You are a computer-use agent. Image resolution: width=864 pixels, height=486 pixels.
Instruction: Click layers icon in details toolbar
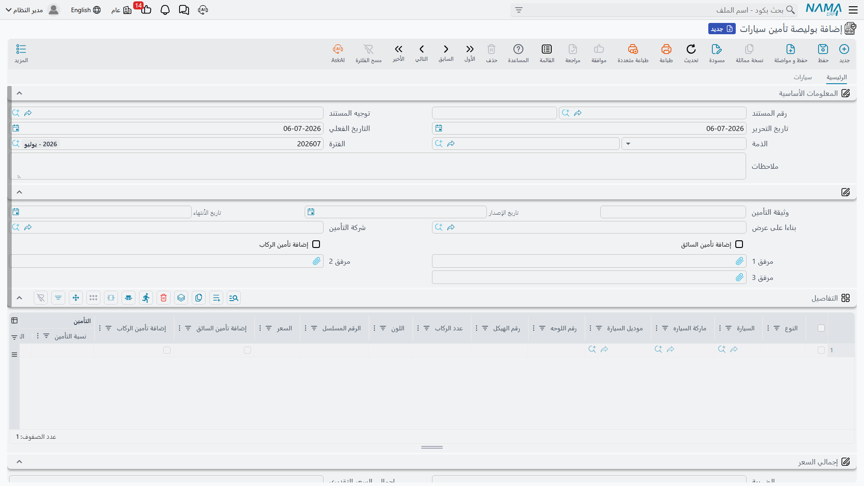point(181,298)
